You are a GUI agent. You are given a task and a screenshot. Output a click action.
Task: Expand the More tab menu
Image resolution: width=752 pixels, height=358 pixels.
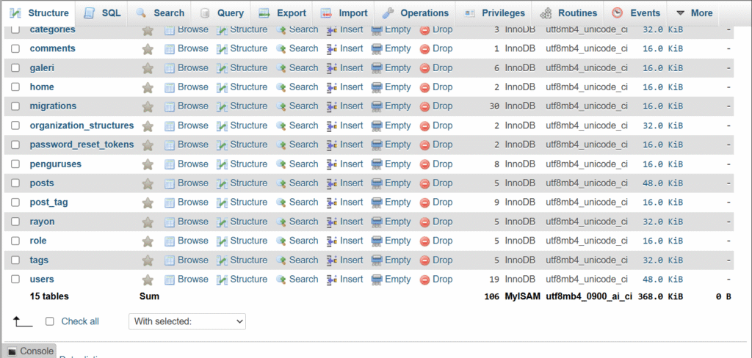tap(695, 13)
